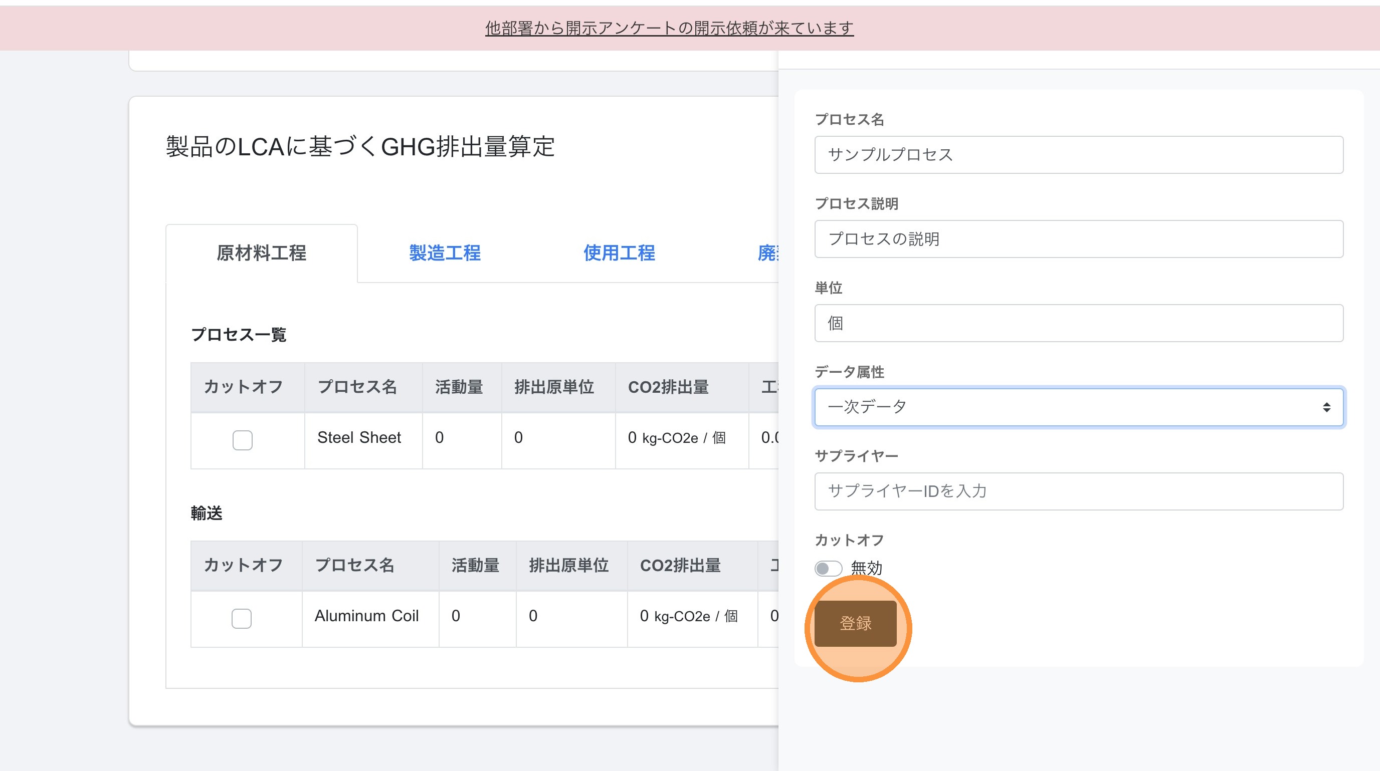Viewport: 1380px width, 771px height.
Task: Enable the カットオフ toggle switch
Action: point(828,568)
